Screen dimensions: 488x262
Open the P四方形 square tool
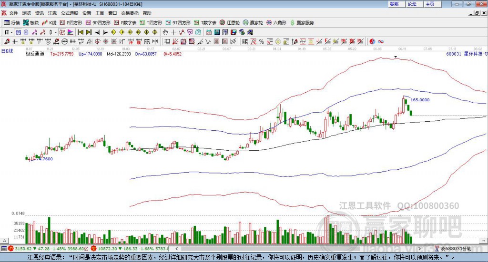[x=71, y=23]
